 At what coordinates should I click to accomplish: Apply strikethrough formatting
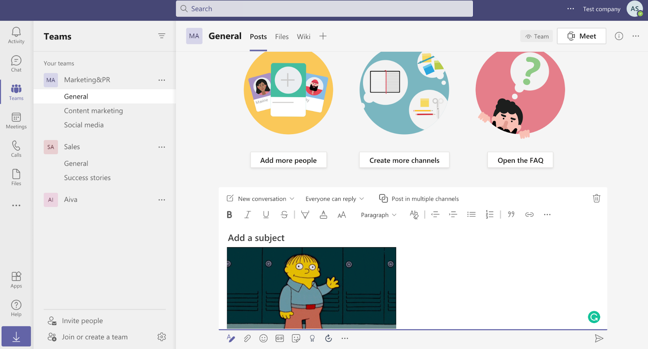[x=284, y=215]
